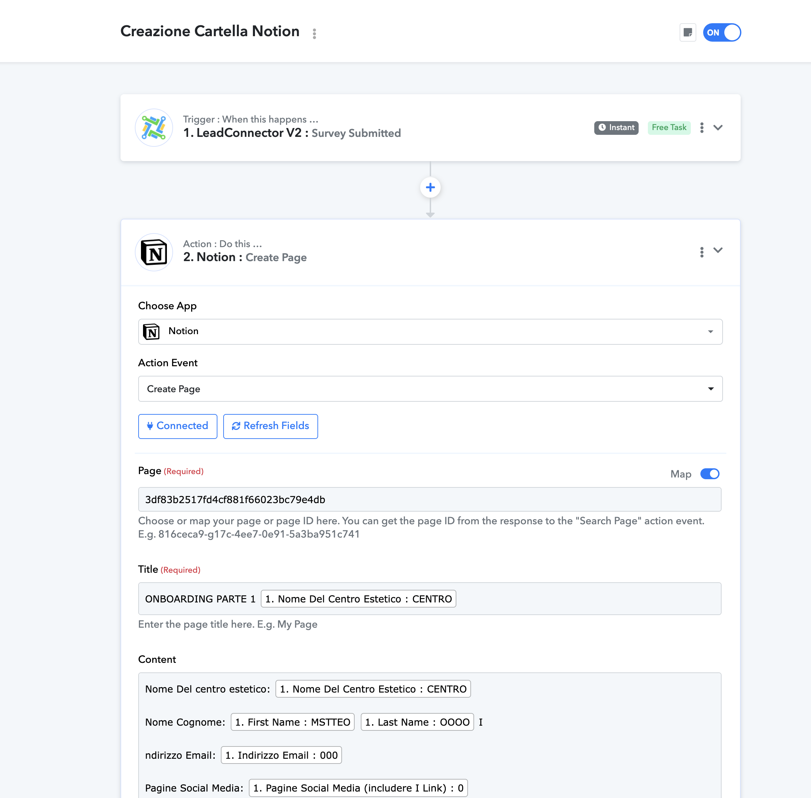Expand the trigger step chevron dropdown
The image size is (811, 798).
coord(719,127)
